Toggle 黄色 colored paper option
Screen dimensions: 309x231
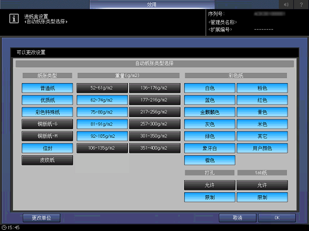pyautogui.click(x=262, y=112)
